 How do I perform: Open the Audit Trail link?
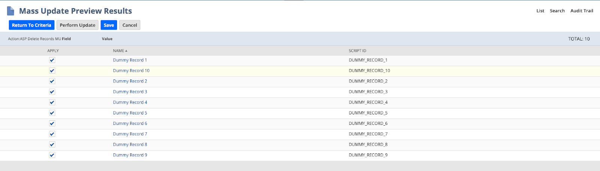click(582, 11)
